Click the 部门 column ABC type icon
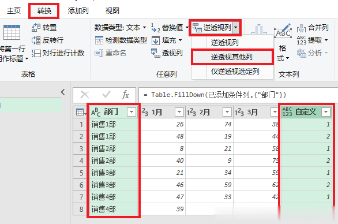The height and width of the screenshot is (224, 338). coord(96,112)
